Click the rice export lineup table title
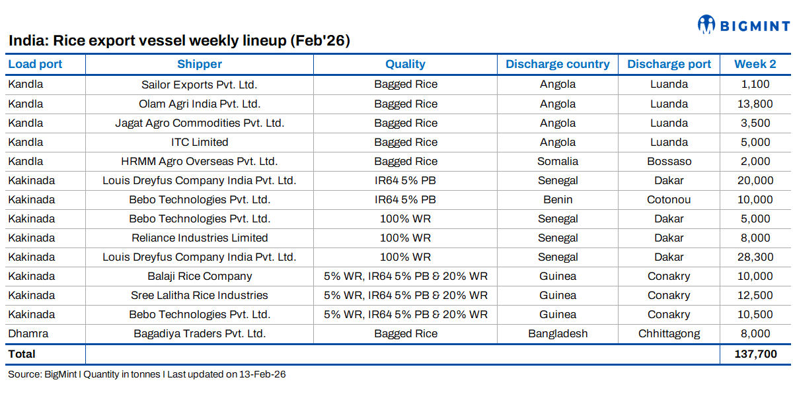793x396 pixels. 179,41
